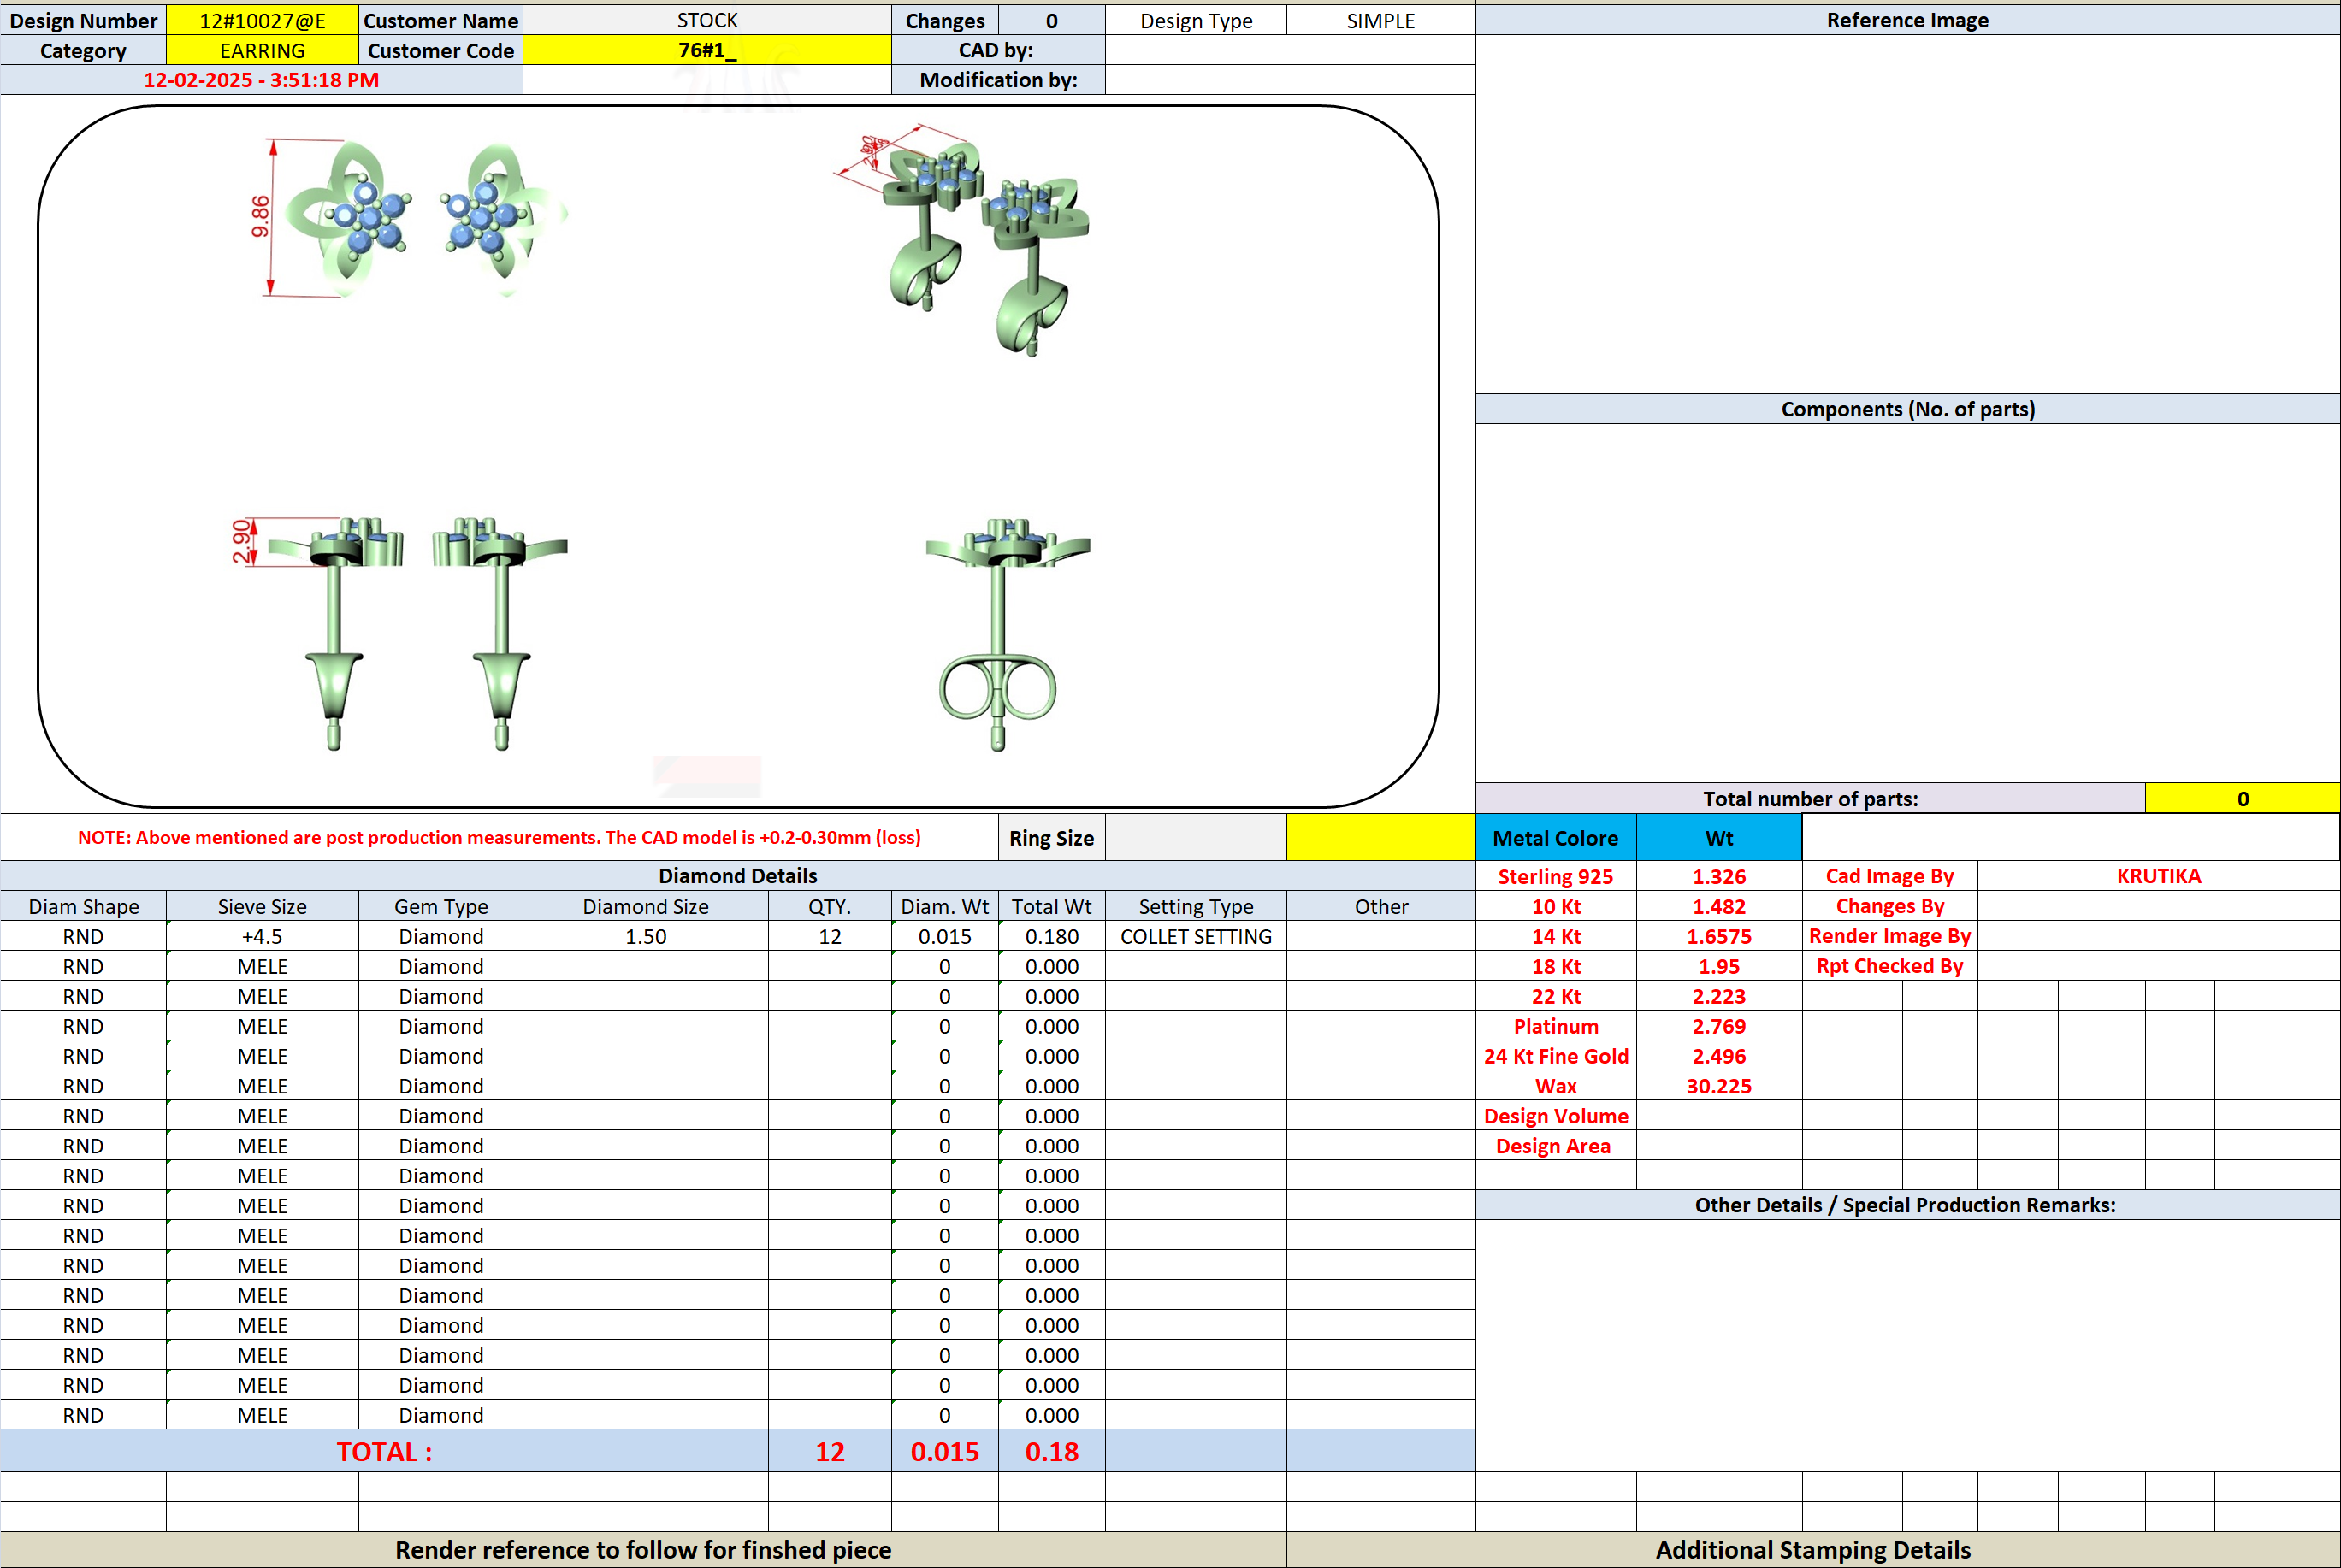Click the Rpt Checked By label
Image resolution: width=2341 pixels, height=1568 pixels.
1889,966
